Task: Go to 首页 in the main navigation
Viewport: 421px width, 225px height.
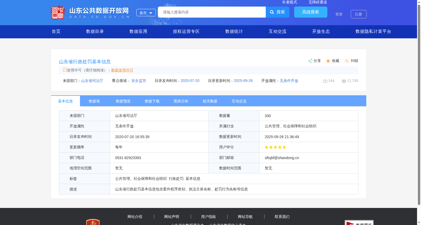Action: click(56, 32)
